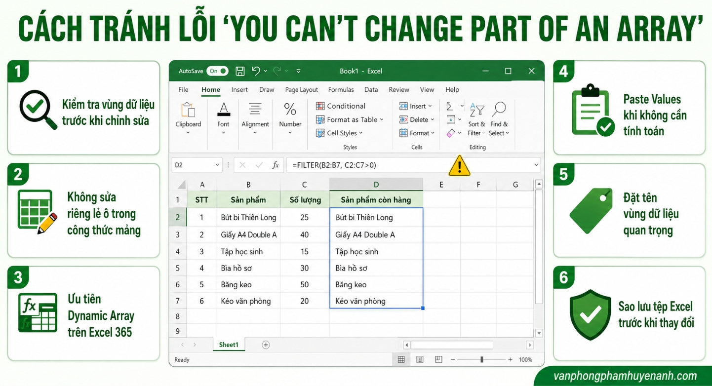
Task: Click the Fill down icon
Action: [x=450, y=119]
